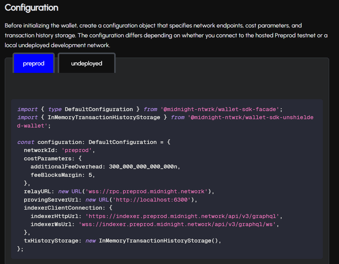Switch to the preprod tab
This screenshot has height=264, width=339.
coord(33,63)
